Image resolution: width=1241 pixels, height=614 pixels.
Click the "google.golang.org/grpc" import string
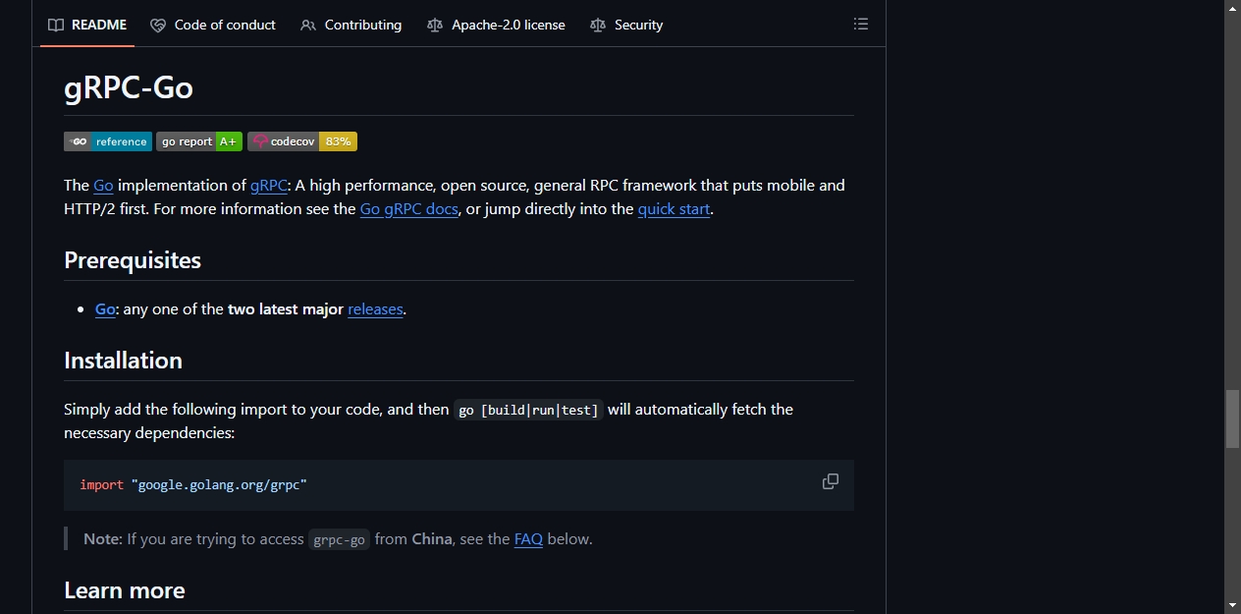(219, 484)
